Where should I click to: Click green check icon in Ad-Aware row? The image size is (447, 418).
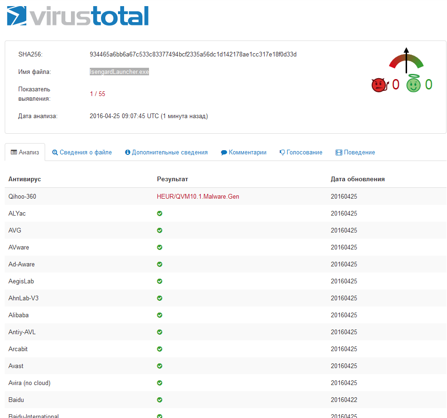click(x=160, y=264)
